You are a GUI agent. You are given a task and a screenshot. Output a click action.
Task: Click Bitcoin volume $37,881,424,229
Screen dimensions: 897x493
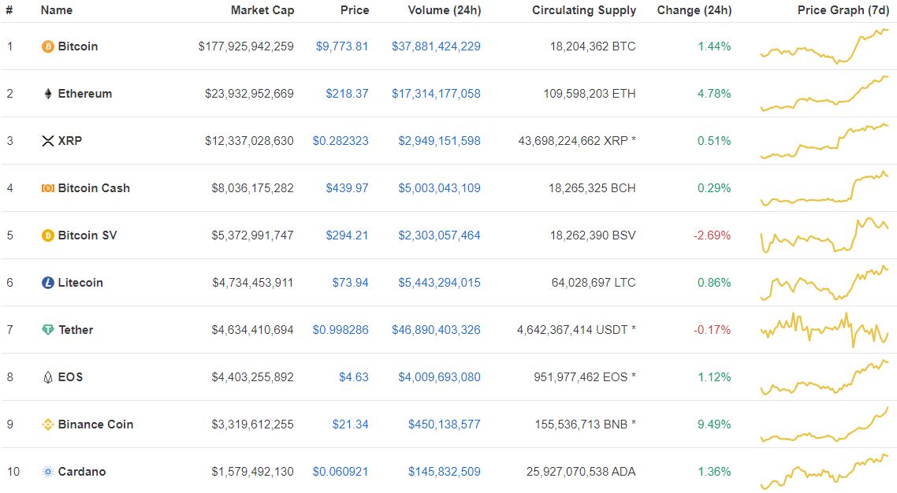coord(436,46)
